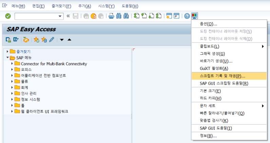This screenshot has width=270, height=143.
Task: Click the Find Next binoculars-plus icon
Action: pos(126,16)
